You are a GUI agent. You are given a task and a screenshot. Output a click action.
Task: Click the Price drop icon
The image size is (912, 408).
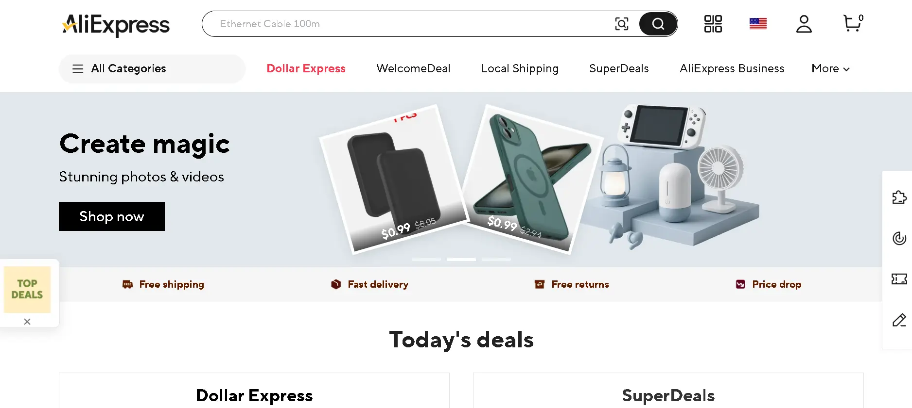coord(740,284)
